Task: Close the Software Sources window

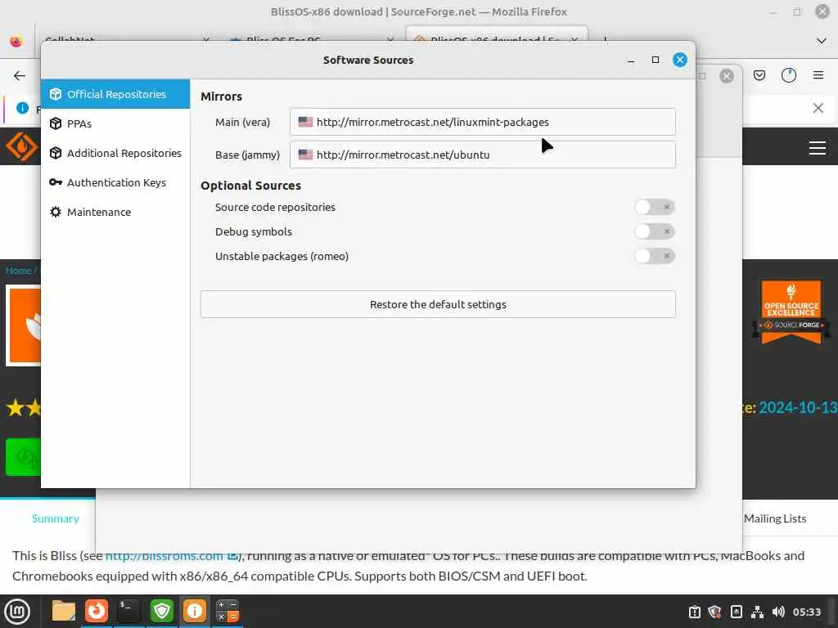Action: pyautogui.click(x=680, y=60)
